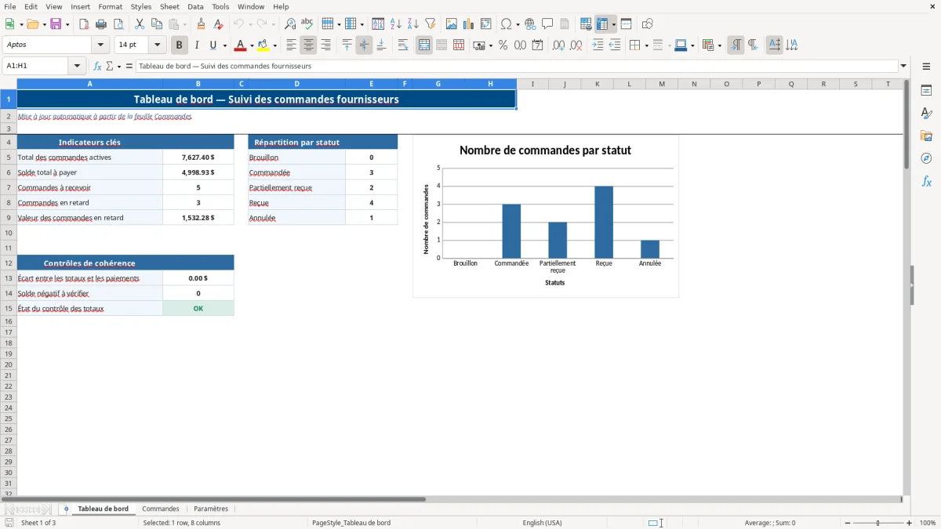Apply the red font color swatch
The width and height of the screenshot is (941, 529).
pyautogui.click(x=241, y=45)
